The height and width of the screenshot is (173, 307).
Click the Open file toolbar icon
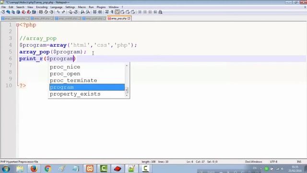8,12
